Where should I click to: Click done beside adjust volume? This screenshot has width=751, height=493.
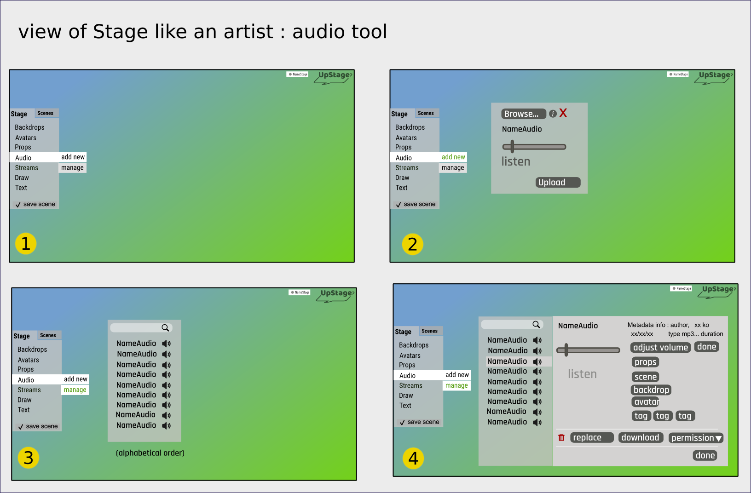[707, 347]
